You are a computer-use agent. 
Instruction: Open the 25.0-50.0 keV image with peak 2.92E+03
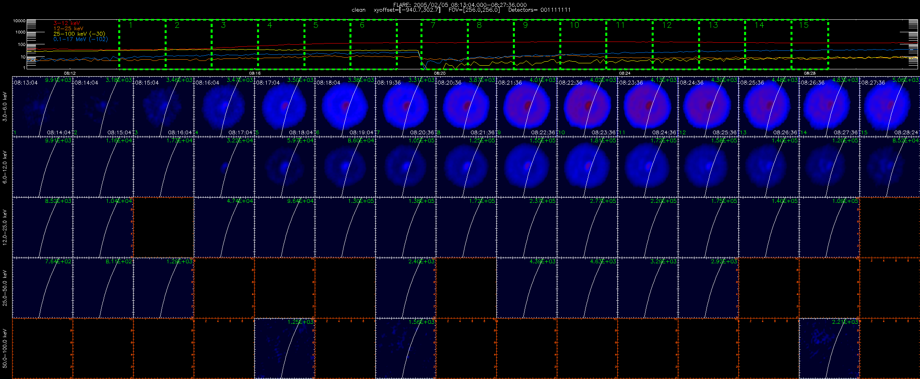(x=708, y=288)
